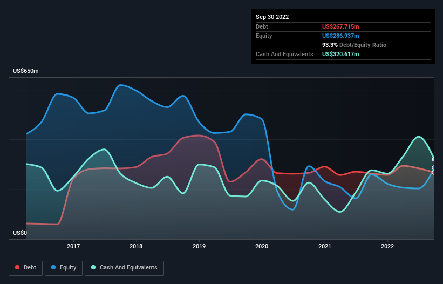Select the blue Equity legend dot
Image resolution: width=443 pixels, height=284 pixels.
pos(53,267)
